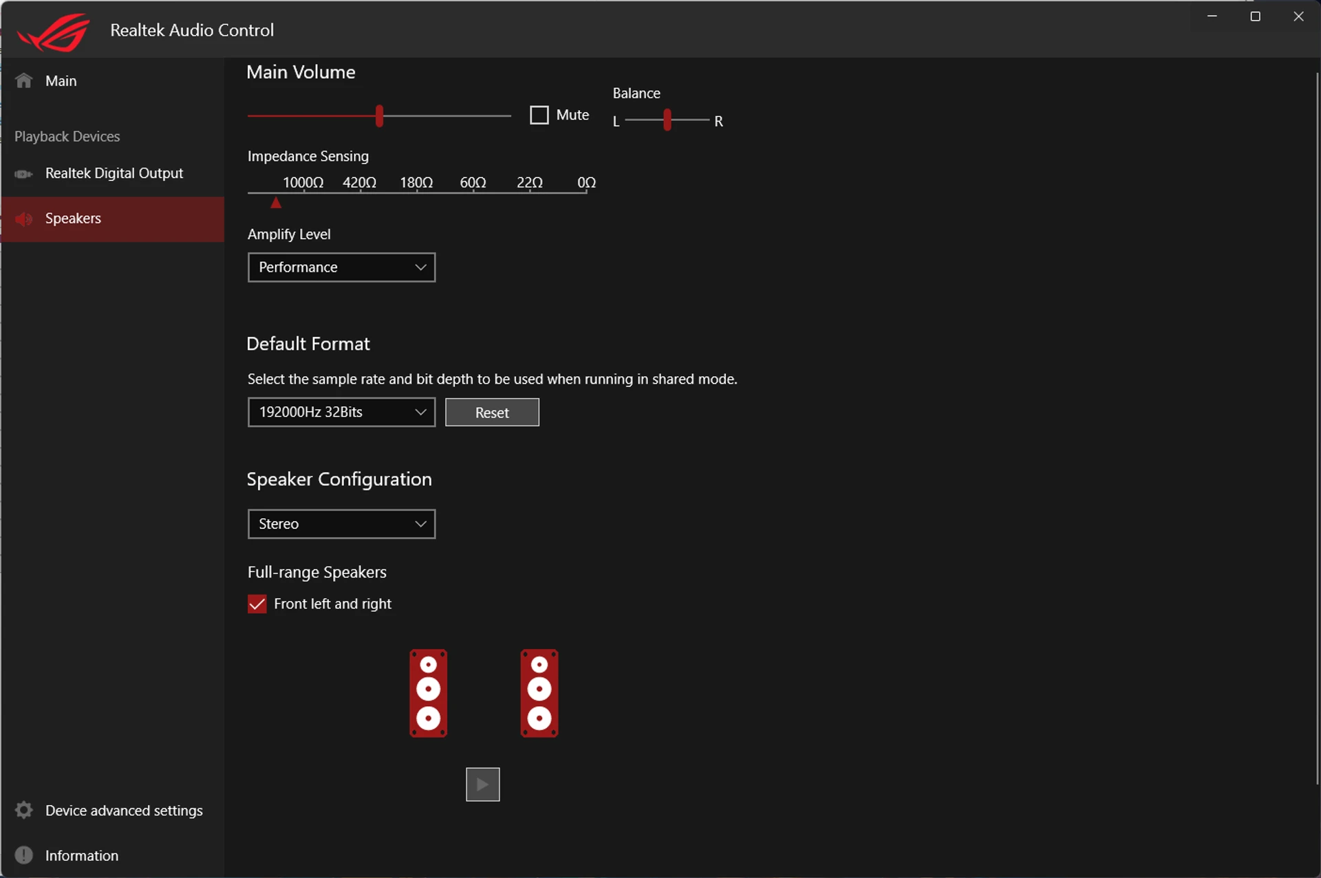The width and height of the screenshot is (1321, 878).
Task: Close the Realtek Audio Control window
Action: (x=1298, y=16)
